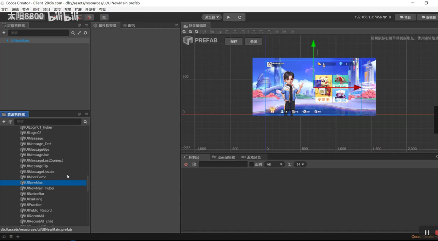Enable the regex checkbox in console

251,165
